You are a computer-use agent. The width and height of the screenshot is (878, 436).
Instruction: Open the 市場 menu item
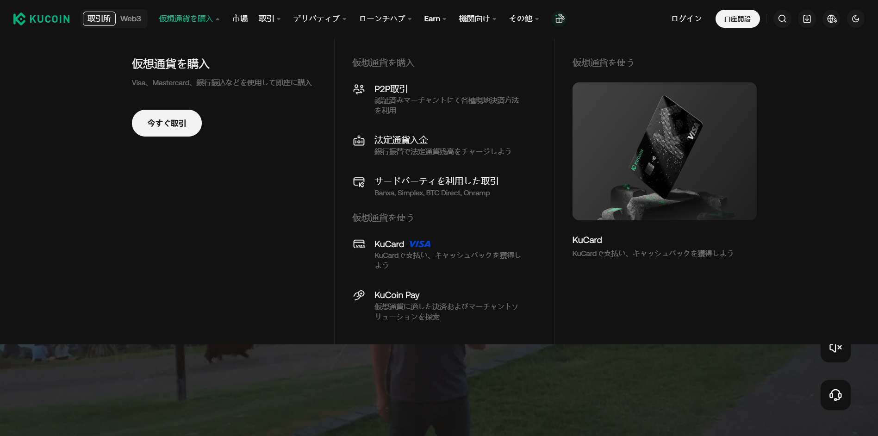point(240,19)
